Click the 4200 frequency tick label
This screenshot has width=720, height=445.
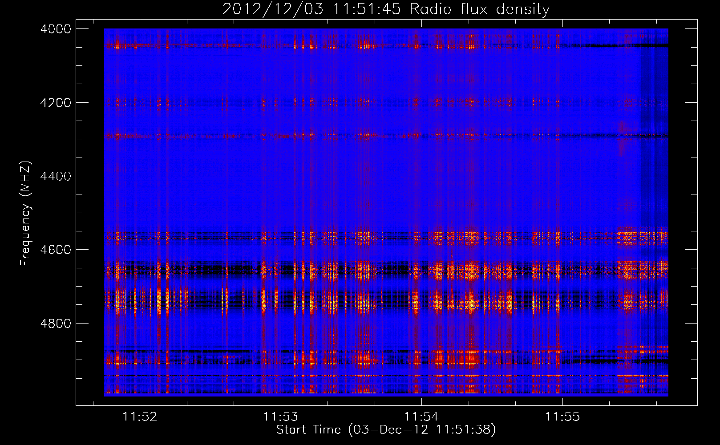[56, 103]
